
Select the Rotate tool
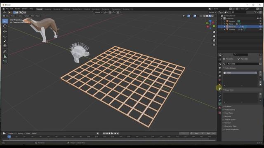tap(5, 36)
